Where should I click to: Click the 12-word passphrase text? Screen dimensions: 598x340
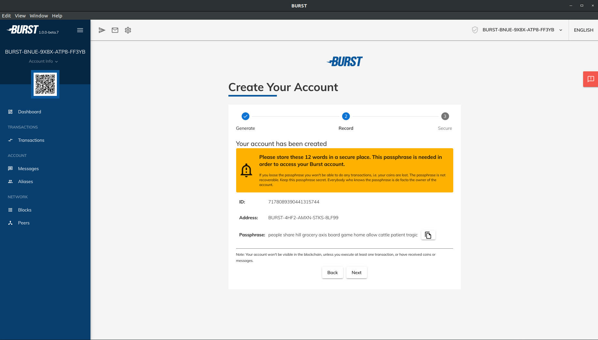pos(343,235)
